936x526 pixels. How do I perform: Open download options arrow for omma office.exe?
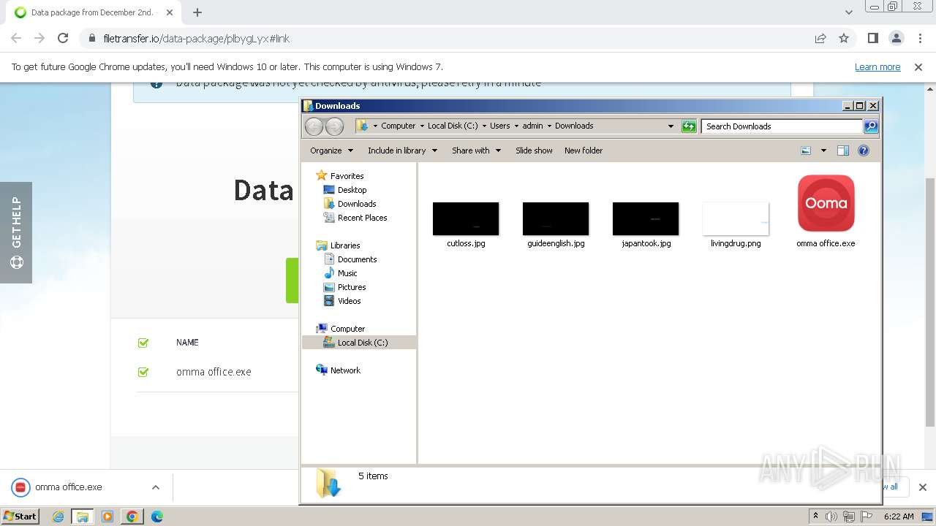155,487
